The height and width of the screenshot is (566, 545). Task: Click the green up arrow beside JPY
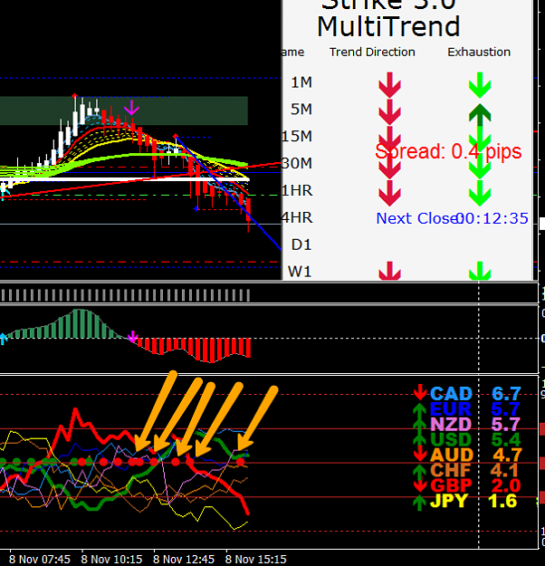click(419, 503)
